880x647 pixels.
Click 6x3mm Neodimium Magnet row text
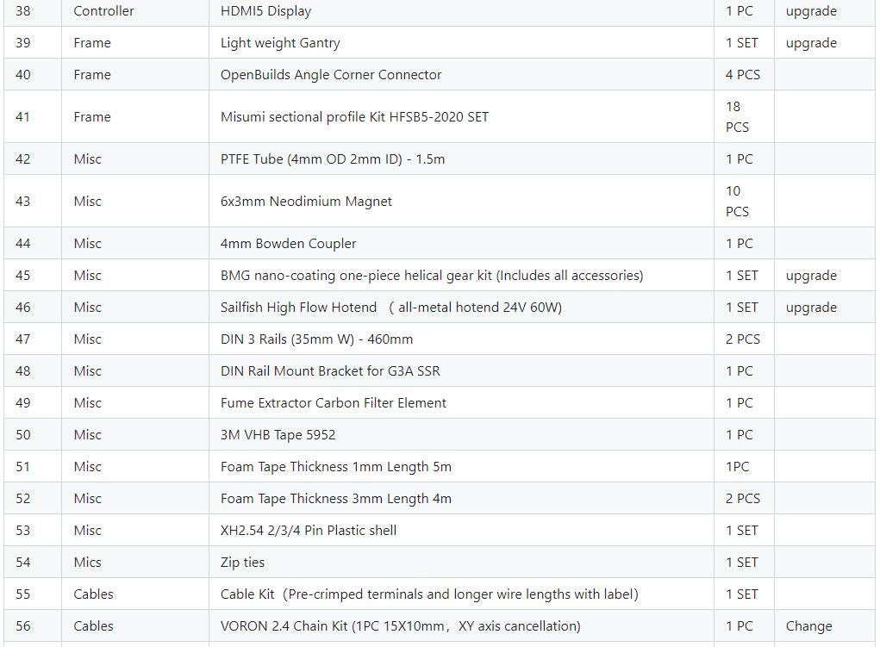306,202
